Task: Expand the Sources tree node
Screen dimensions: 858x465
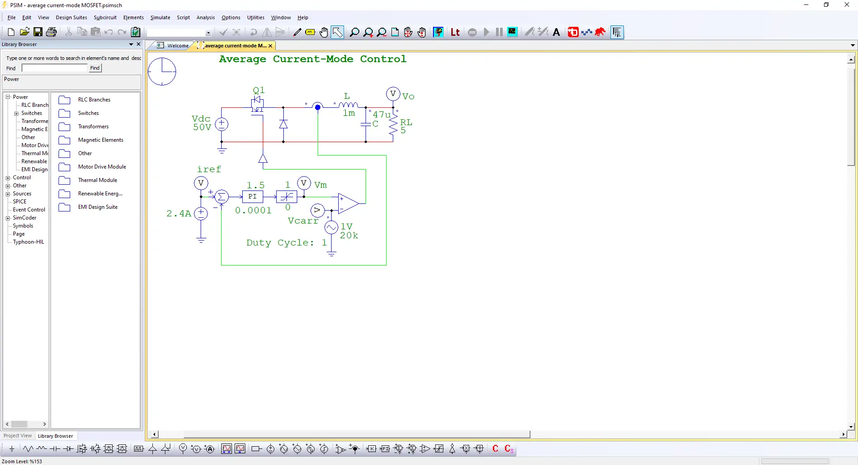Action: tap(8, 194)
